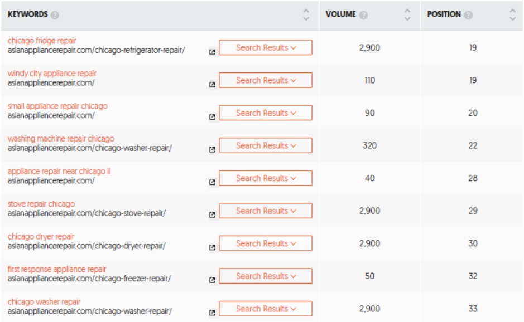Open external link for first response appliance repair
This screenshot has width=524, height=322.
[x=212, y=280]
